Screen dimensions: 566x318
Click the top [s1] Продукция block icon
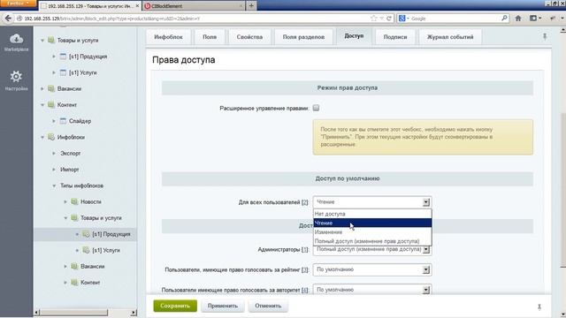tap(63, 57)
